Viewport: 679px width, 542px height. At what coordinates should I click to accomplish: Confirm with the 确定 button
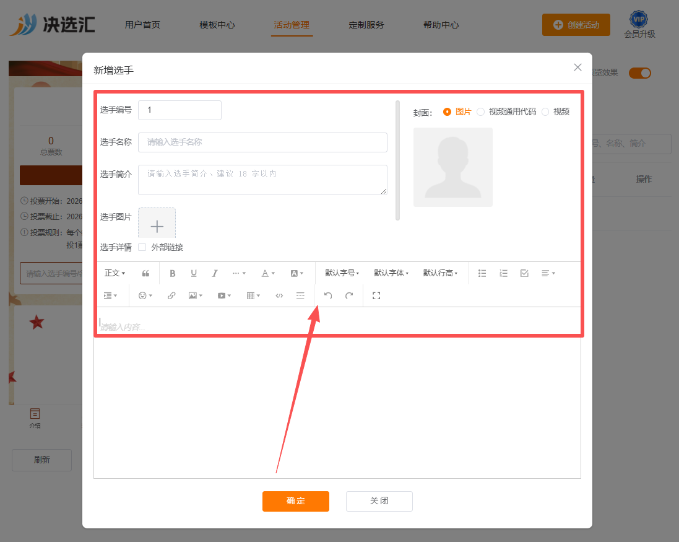coord(296,501)
